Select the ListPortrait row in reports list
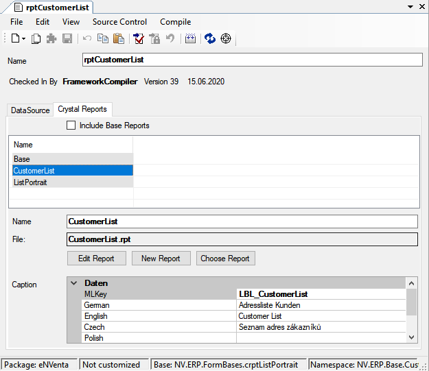Image resolution: width=429 pixels, height=371 pixels. 73,182
